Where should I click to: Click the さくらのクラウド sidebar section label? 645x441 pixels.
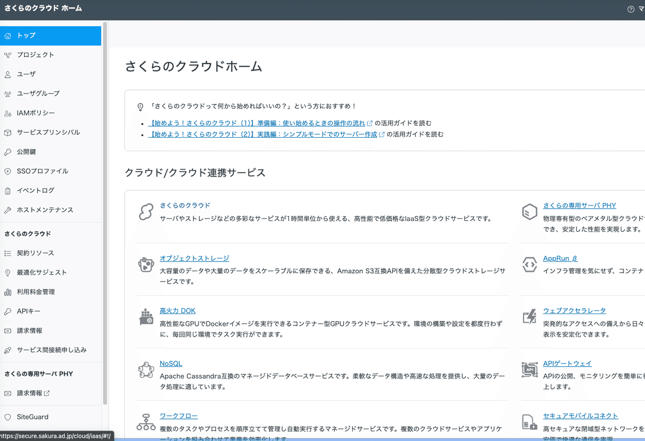28,234
